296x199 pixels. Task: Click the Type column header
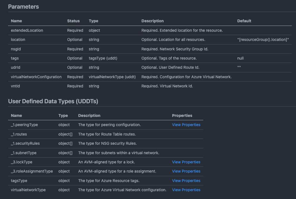tap(93, 21)
